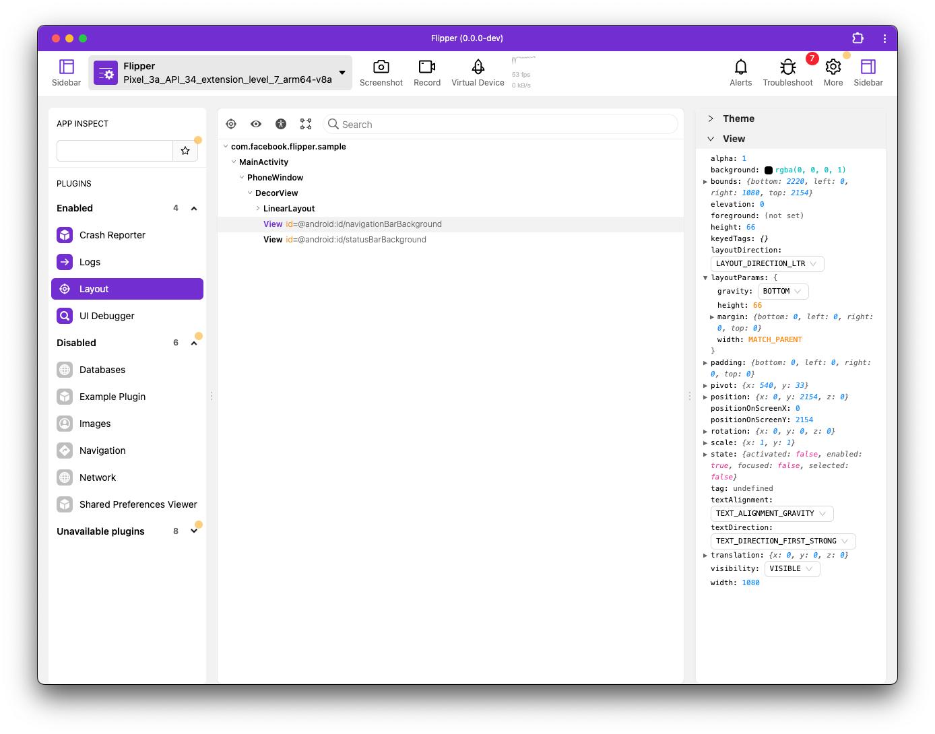Collapse the DecorView tree node
The width and height of the screenshot is (935, 734).
point(250,193)
